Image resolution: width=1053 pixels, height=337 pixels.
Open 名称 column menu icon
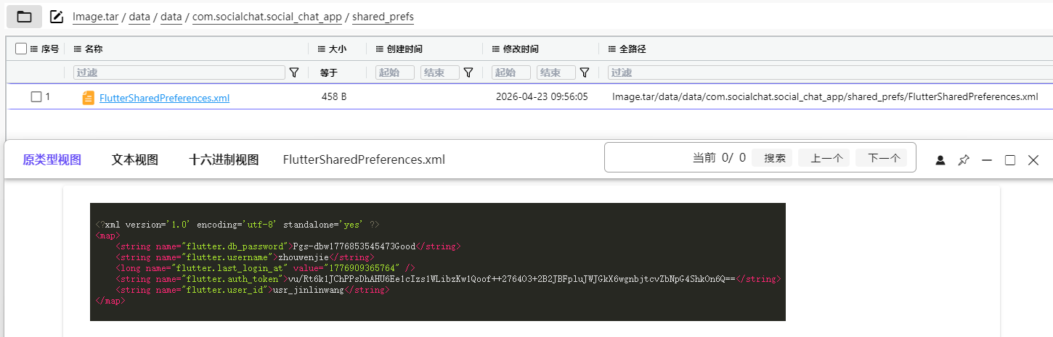click(x=78, y=49)
